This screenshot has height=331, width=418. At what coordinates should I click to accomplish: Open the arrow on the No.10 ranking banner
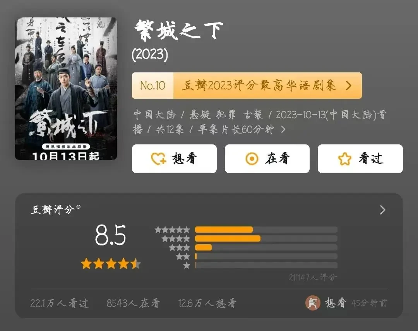coord(348,86)
